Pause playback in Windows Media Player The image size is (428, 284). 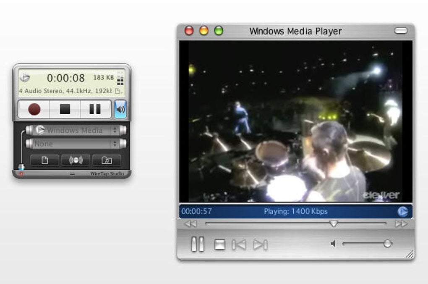[198, 244]
